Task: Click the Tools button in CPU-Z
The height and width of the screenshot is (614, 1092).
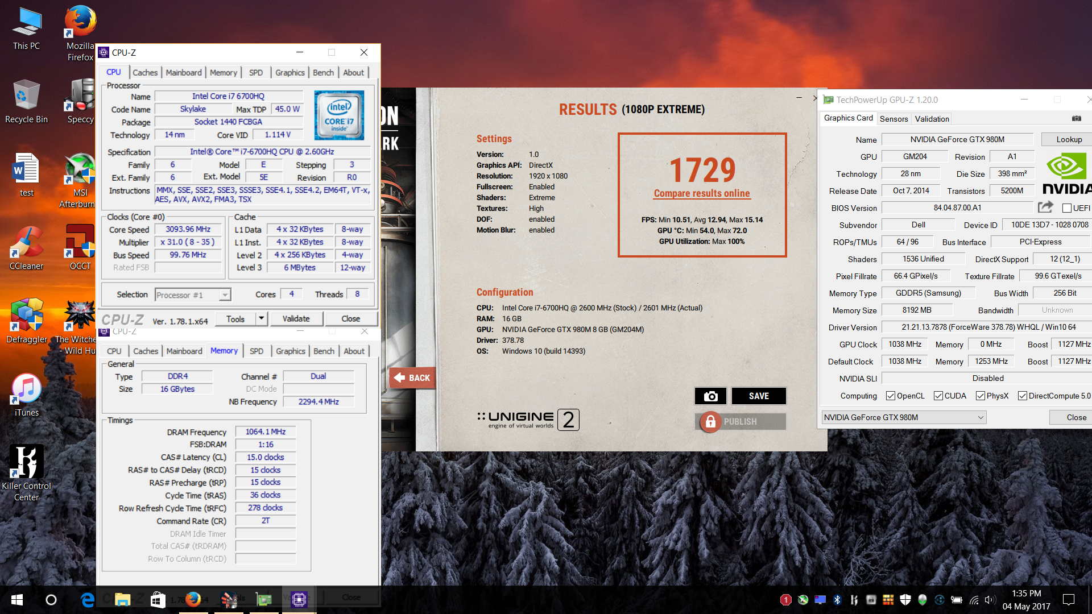Action: pos(235,319)
